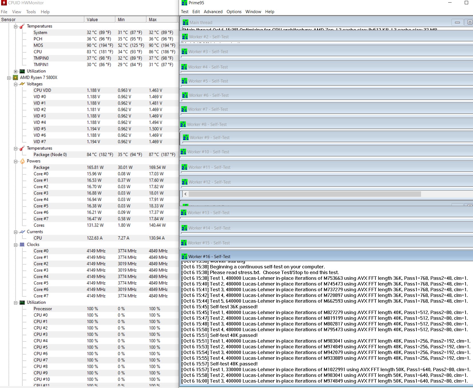This screenshot has width=473, height=388.
Task: Click the Worker #16 Self-Test title bar
Action: coord(327,257)
